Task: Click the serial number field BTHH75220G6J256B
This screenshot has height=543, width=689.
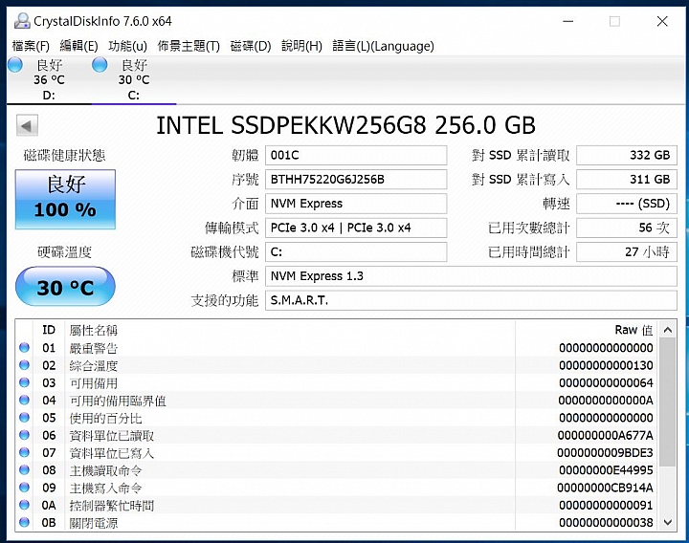Action: pos(356,179)
